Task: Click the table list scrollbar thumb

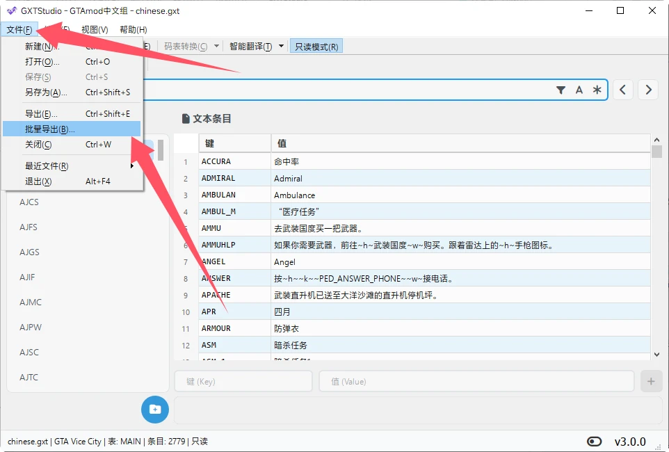Action: [161, 150]
